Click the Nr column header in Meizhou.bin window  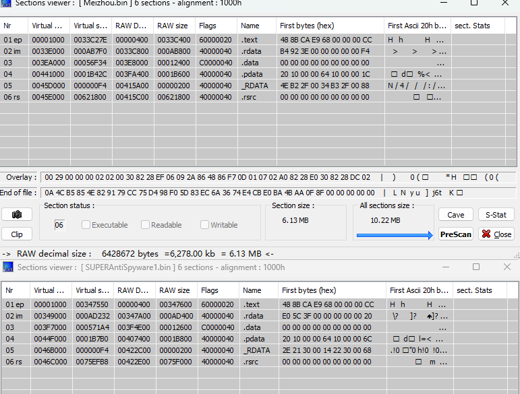tap(14, 26)
